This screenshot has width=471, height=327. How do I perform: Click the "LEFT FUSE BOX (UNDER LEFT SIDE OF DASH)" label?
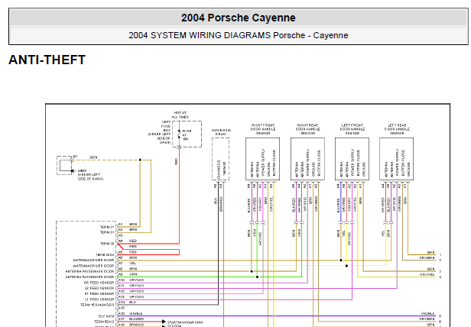[160, 132]
